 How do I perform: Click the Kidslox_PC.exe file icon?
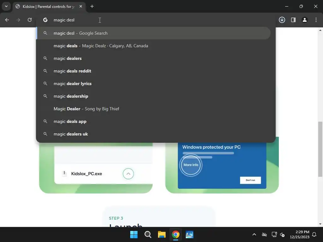64,174
